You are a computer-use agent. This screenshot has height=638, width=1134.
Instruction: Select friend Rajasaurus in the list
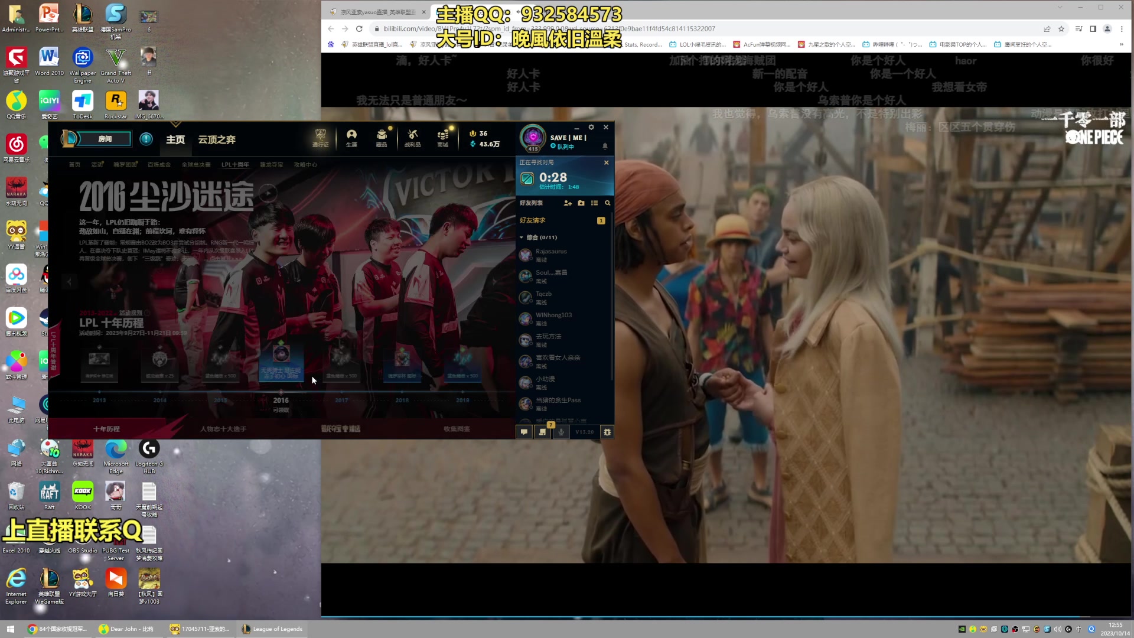pyautogui.click(x=563, y=255)
